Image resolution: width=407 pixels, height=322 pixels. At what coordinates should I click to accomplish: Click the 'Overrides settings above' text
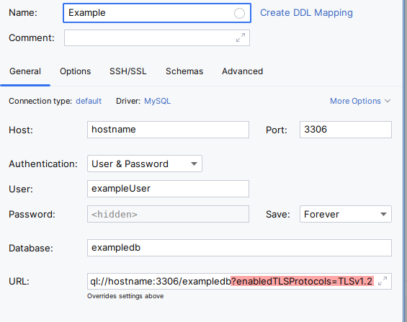click(x=125, y=296)
